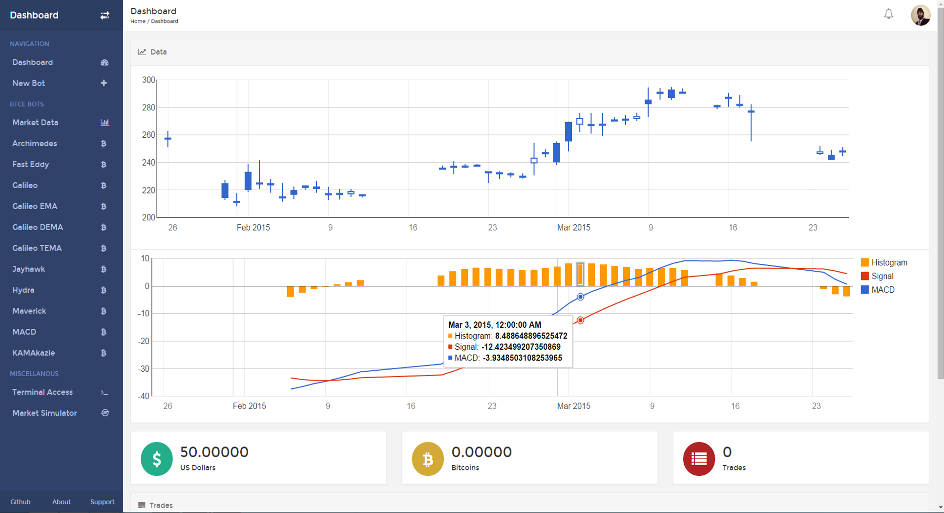Viewport: 944px width, 513px height.
Task: Click the highlighted histogram bar for Mar 3
Action: pyautogui.click(x=580, y=274)
